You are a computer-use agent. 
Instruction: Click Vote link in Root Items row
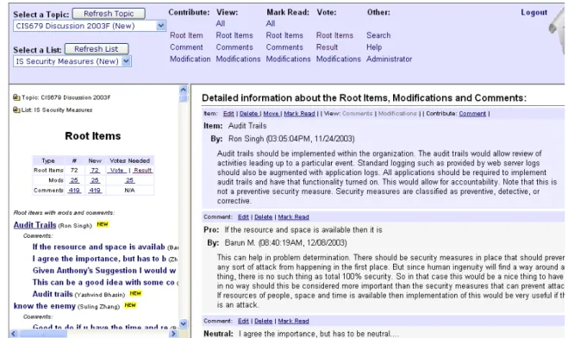(x=116, y=170)
